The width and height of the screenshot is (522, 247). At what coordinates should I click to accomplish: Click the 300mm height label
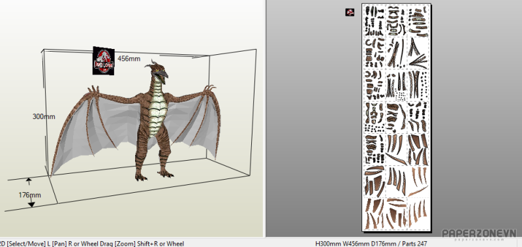[44, 117]
